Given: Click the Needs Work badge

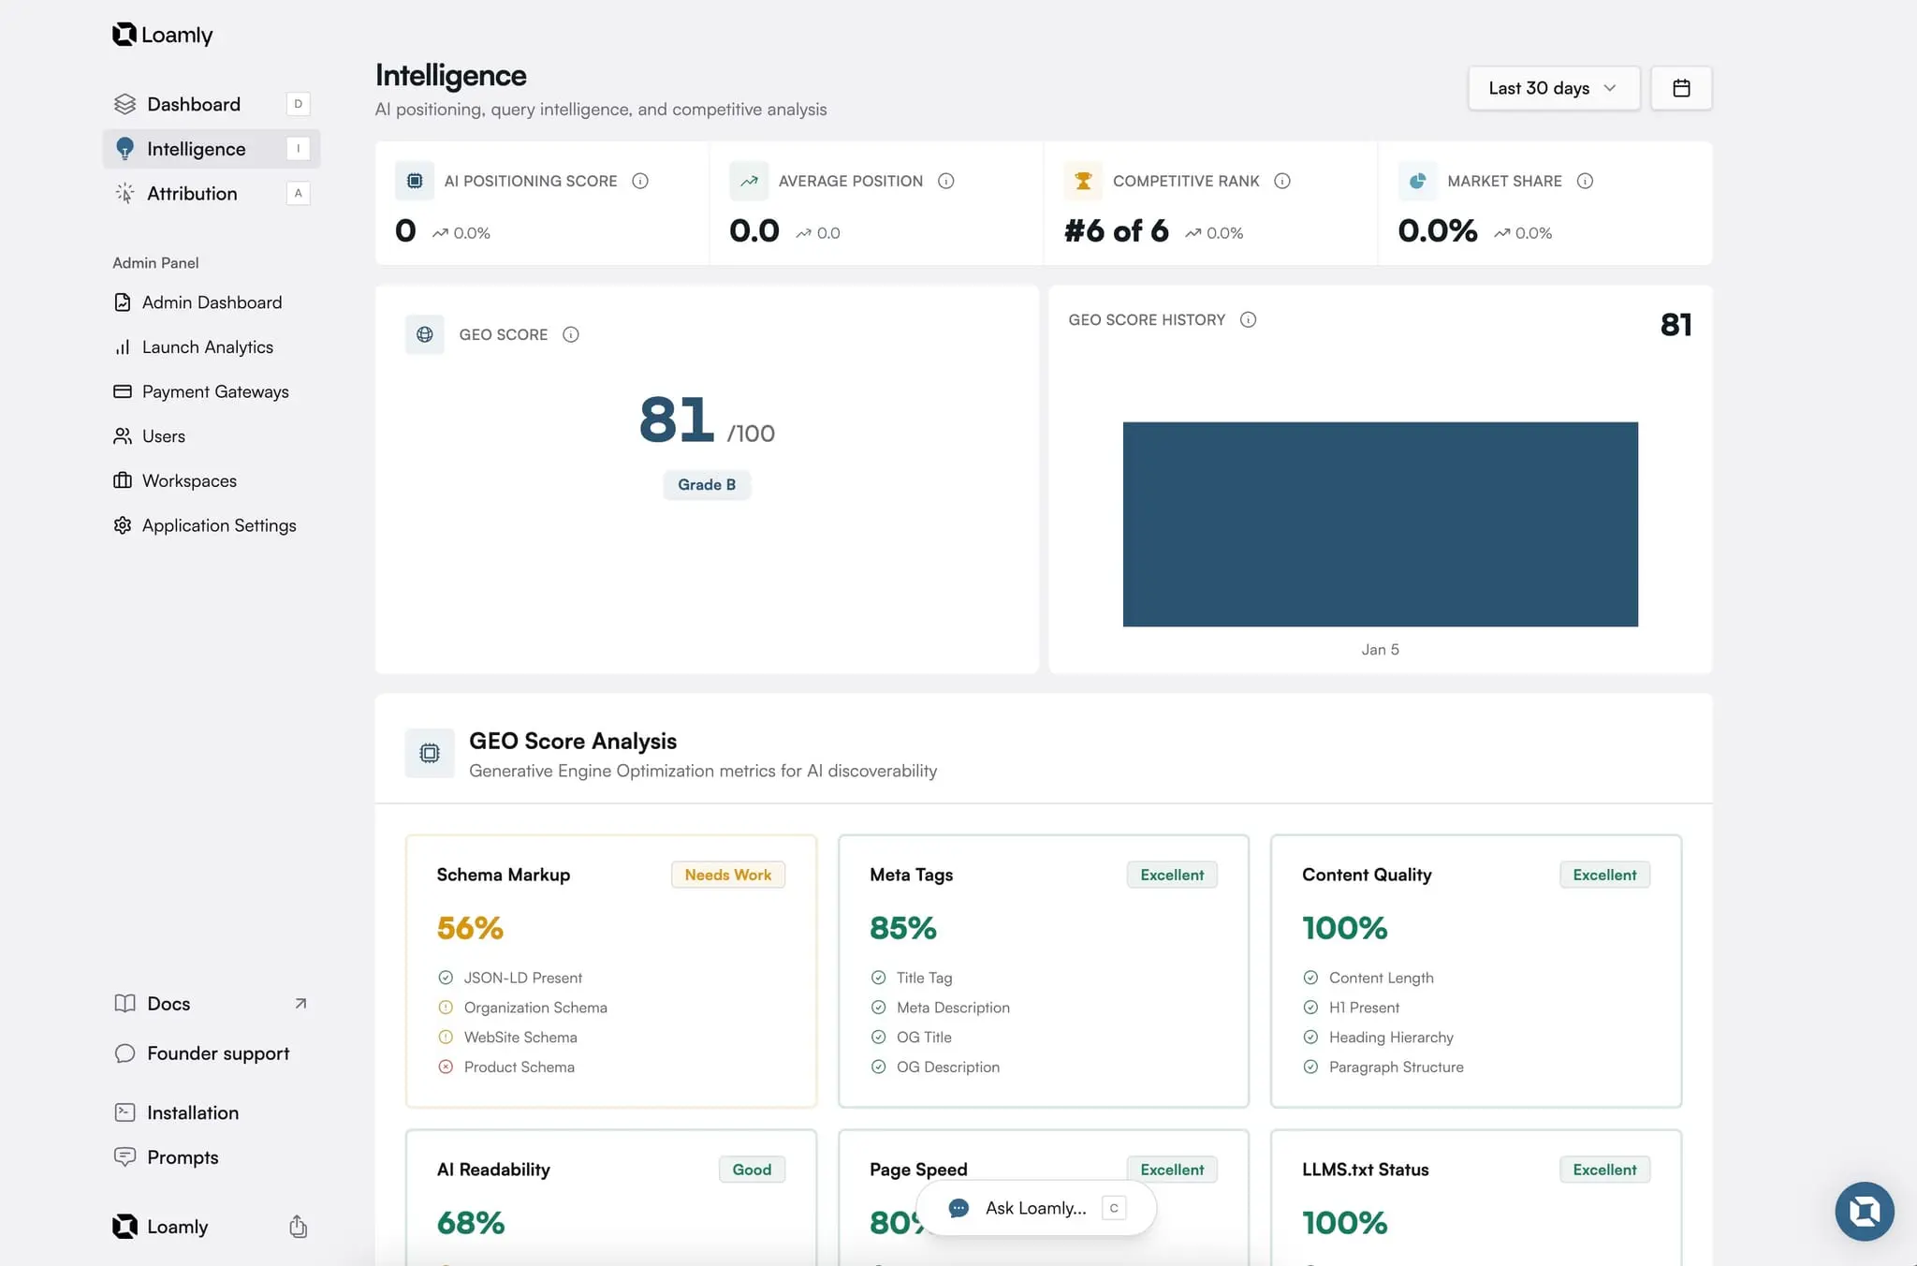Looking at the screenshot, I should [x=728, y=875].
